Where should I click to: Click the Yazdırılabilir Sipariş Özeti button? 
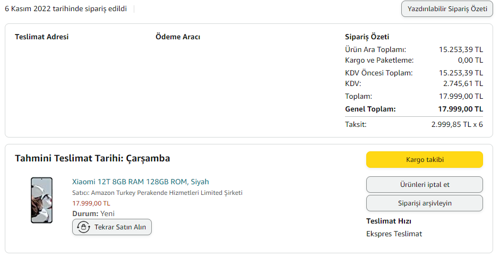(x=447, y=9)
